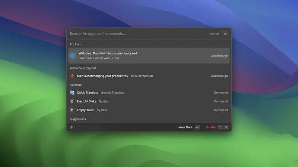The height and width of the screenshot is (167, 298).
Task: Click the Command label for Empty Trash
Action: (221, 110)
